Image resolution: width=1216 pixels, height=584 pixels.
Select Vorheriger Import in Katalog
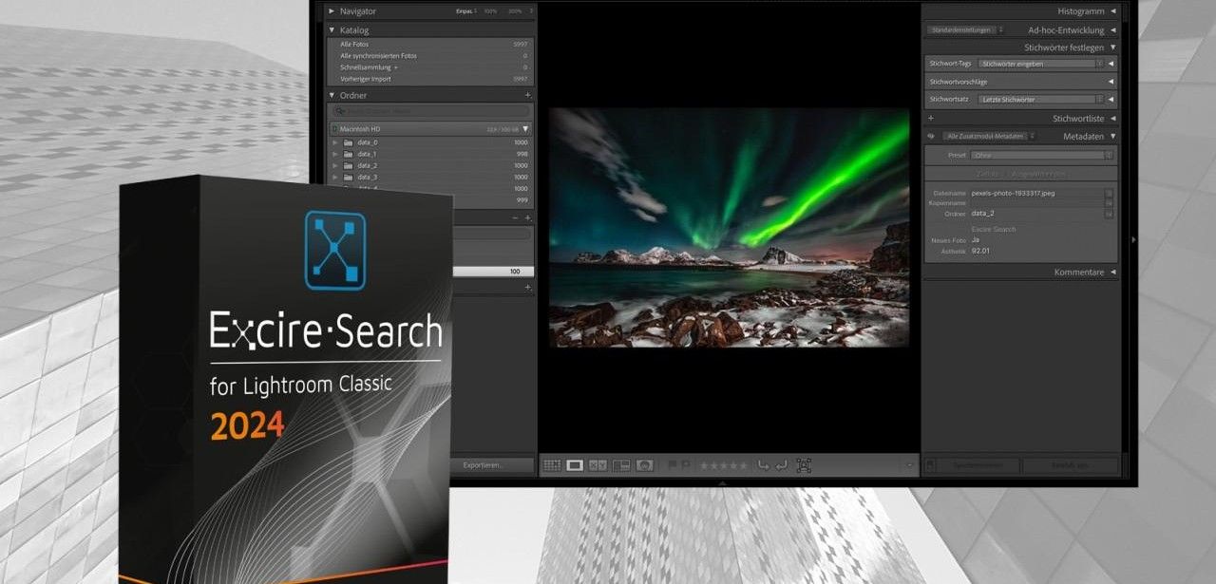click(x=432, y=79)
